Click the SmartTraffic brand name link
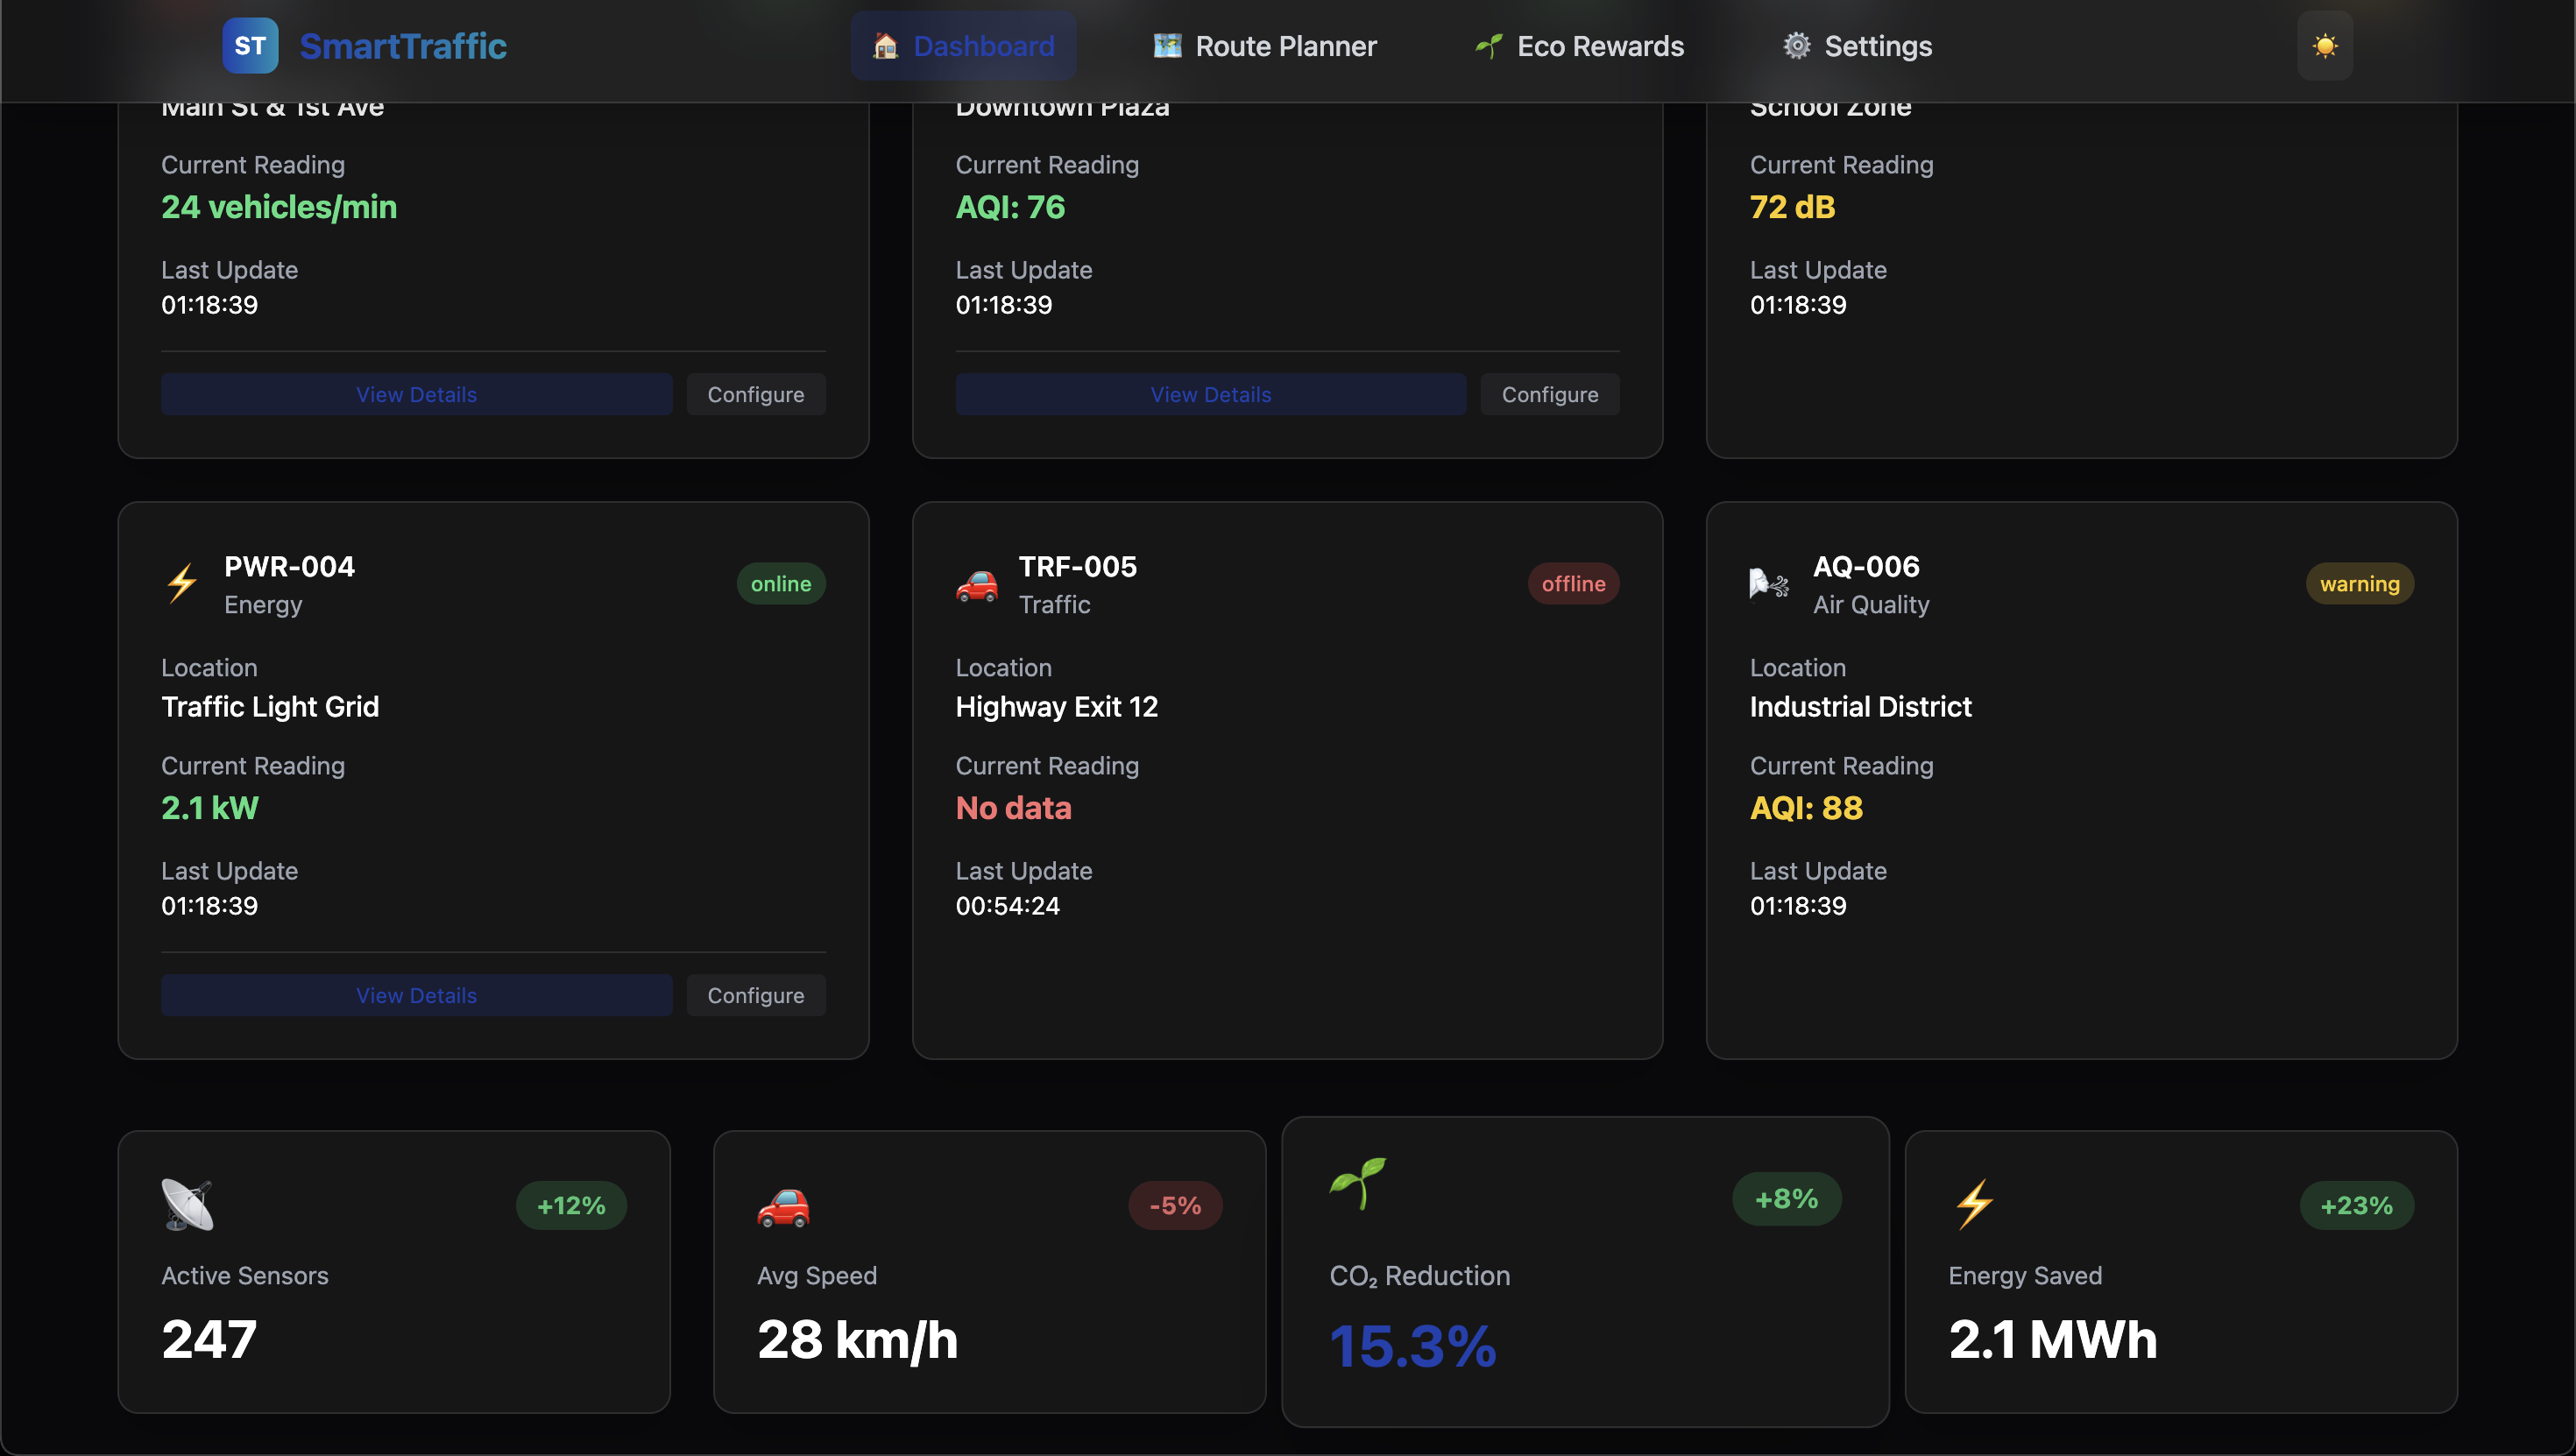The width and height of the screenshot is (2576, 1456). (403, 46)
